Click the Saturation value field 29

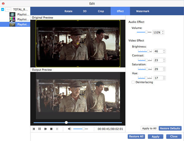pyautogui.click(x=159, y=69)
